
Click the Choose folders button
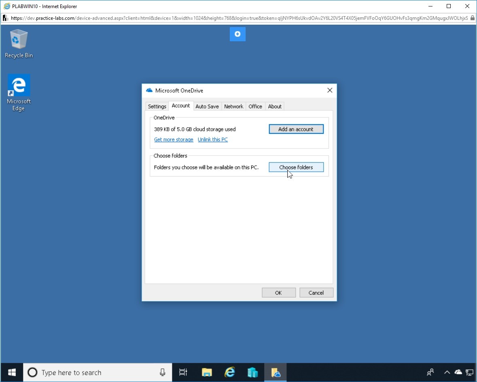(x=296, y=167)
